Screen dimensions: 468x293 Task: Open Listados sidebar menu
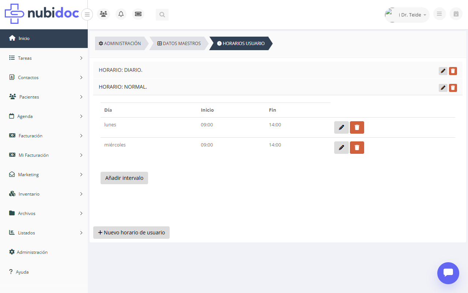pyautogui.click(x=44, y=233)
